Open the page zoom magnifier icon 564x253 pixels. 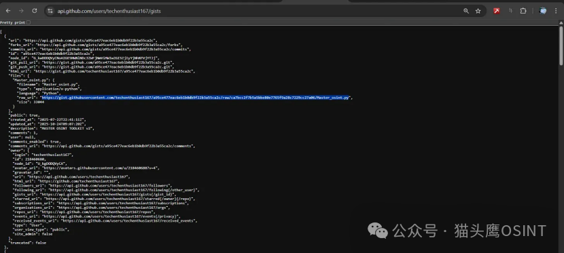[466, 11]
